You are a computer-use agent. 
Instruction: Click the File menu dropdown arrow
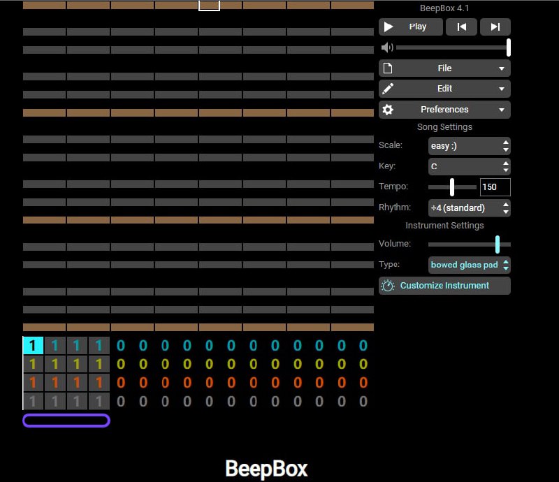[502, 68]
